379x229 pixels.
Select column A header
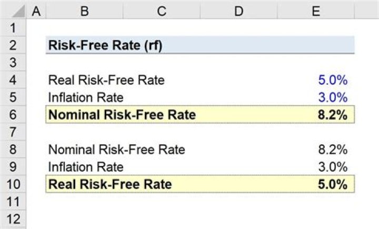click(36, 10)
